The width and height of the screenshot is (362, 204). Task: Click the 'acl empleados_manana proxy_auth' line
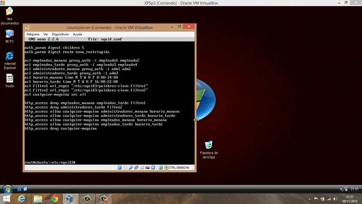82,61
